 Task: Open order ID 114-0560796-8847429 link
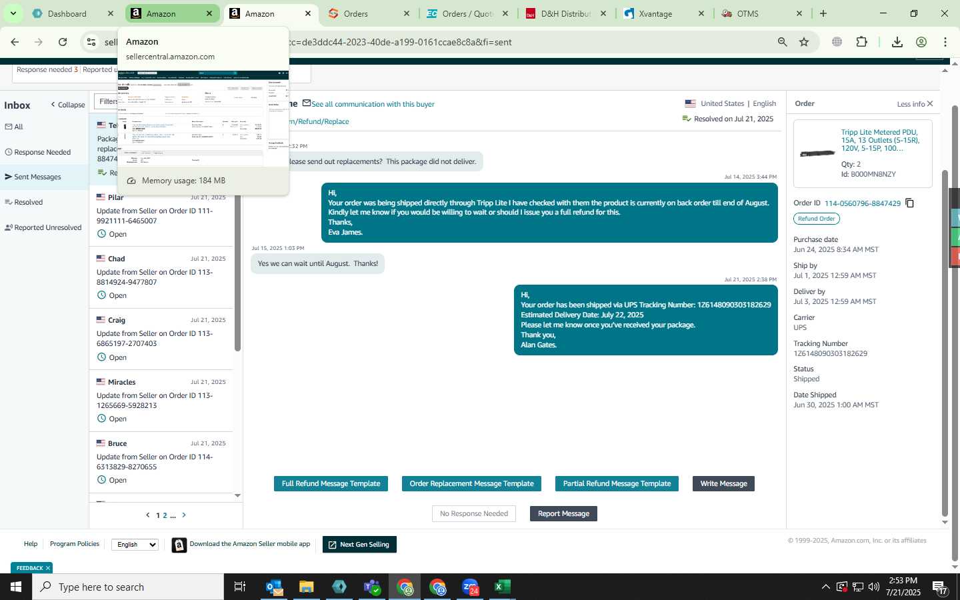(863, 203)
